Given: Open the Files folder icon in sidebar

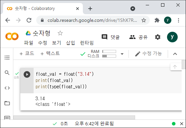Looking at the screenshot, I should click(x=7, y=103).
